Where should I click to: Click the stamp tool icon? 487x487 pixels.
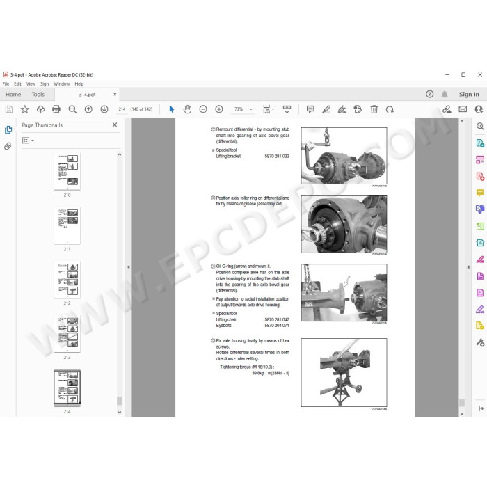point(358,109)
